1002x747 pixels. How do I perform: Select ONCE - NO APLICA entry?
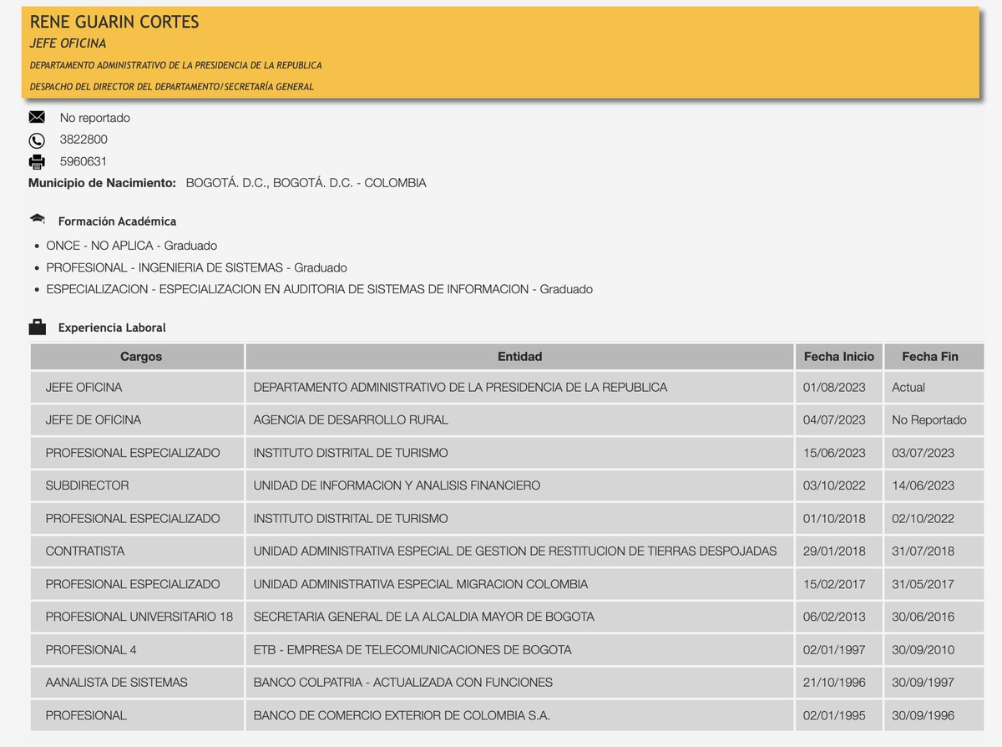coord(132,246)
